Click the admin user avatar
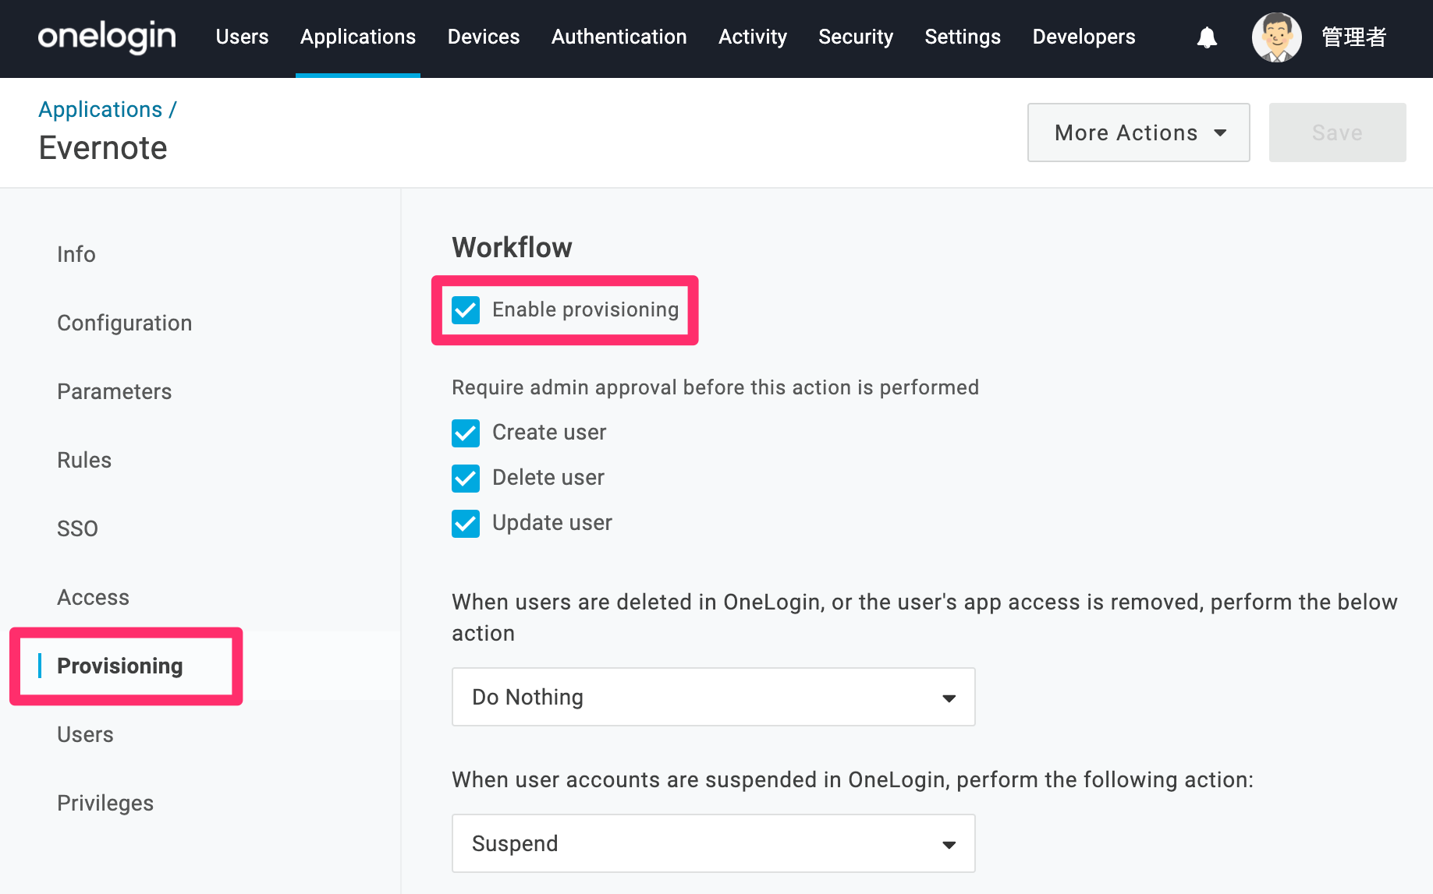This screenshot has height=894, width=1433. click(1276, 37)
